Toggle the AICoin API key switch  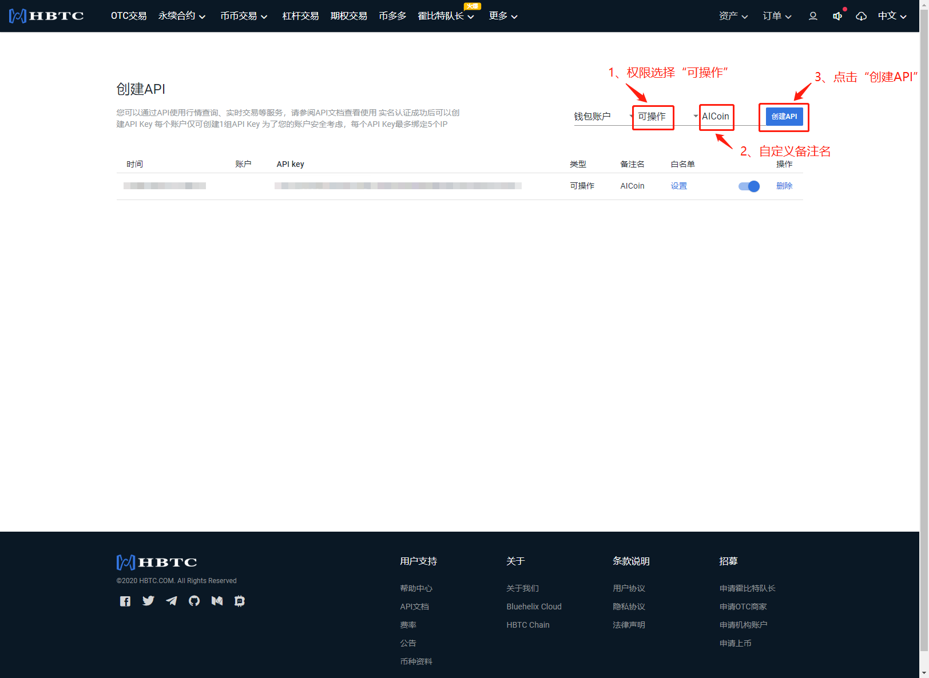[749, 186]
